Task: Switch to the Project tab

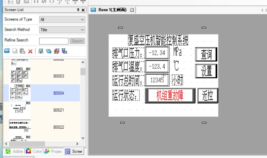Action: tap(53, 151)
